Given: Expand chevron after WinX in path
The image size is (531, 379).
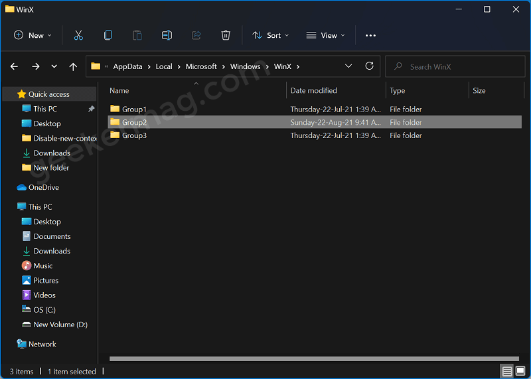Looking at the screenshot, I should pos(298,67).
